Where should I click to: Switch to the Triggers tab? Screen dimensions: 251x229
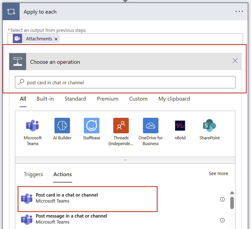pyautogui.click(x=33, y=174)
